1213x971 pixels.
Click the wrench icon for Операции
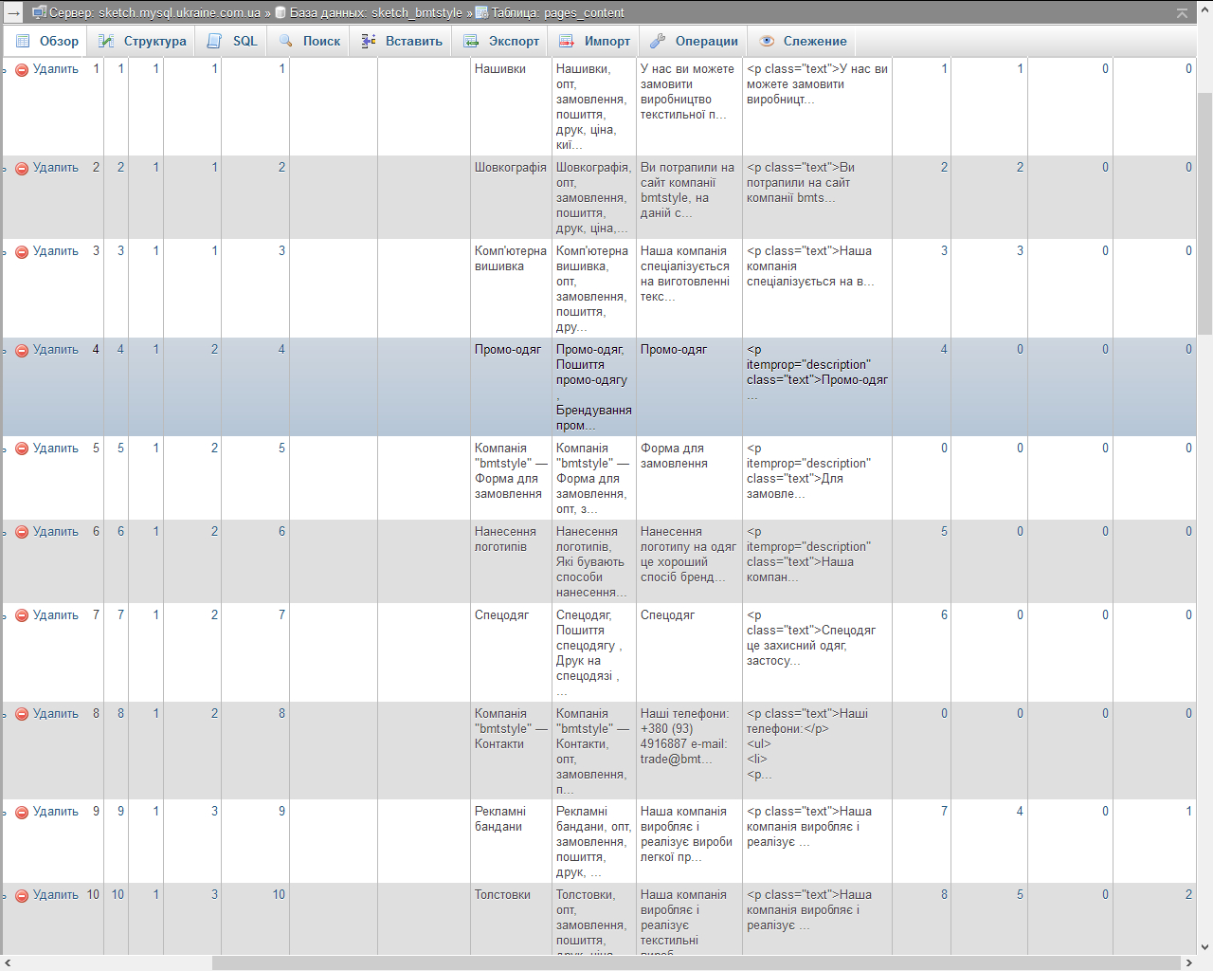pos(658,42)
